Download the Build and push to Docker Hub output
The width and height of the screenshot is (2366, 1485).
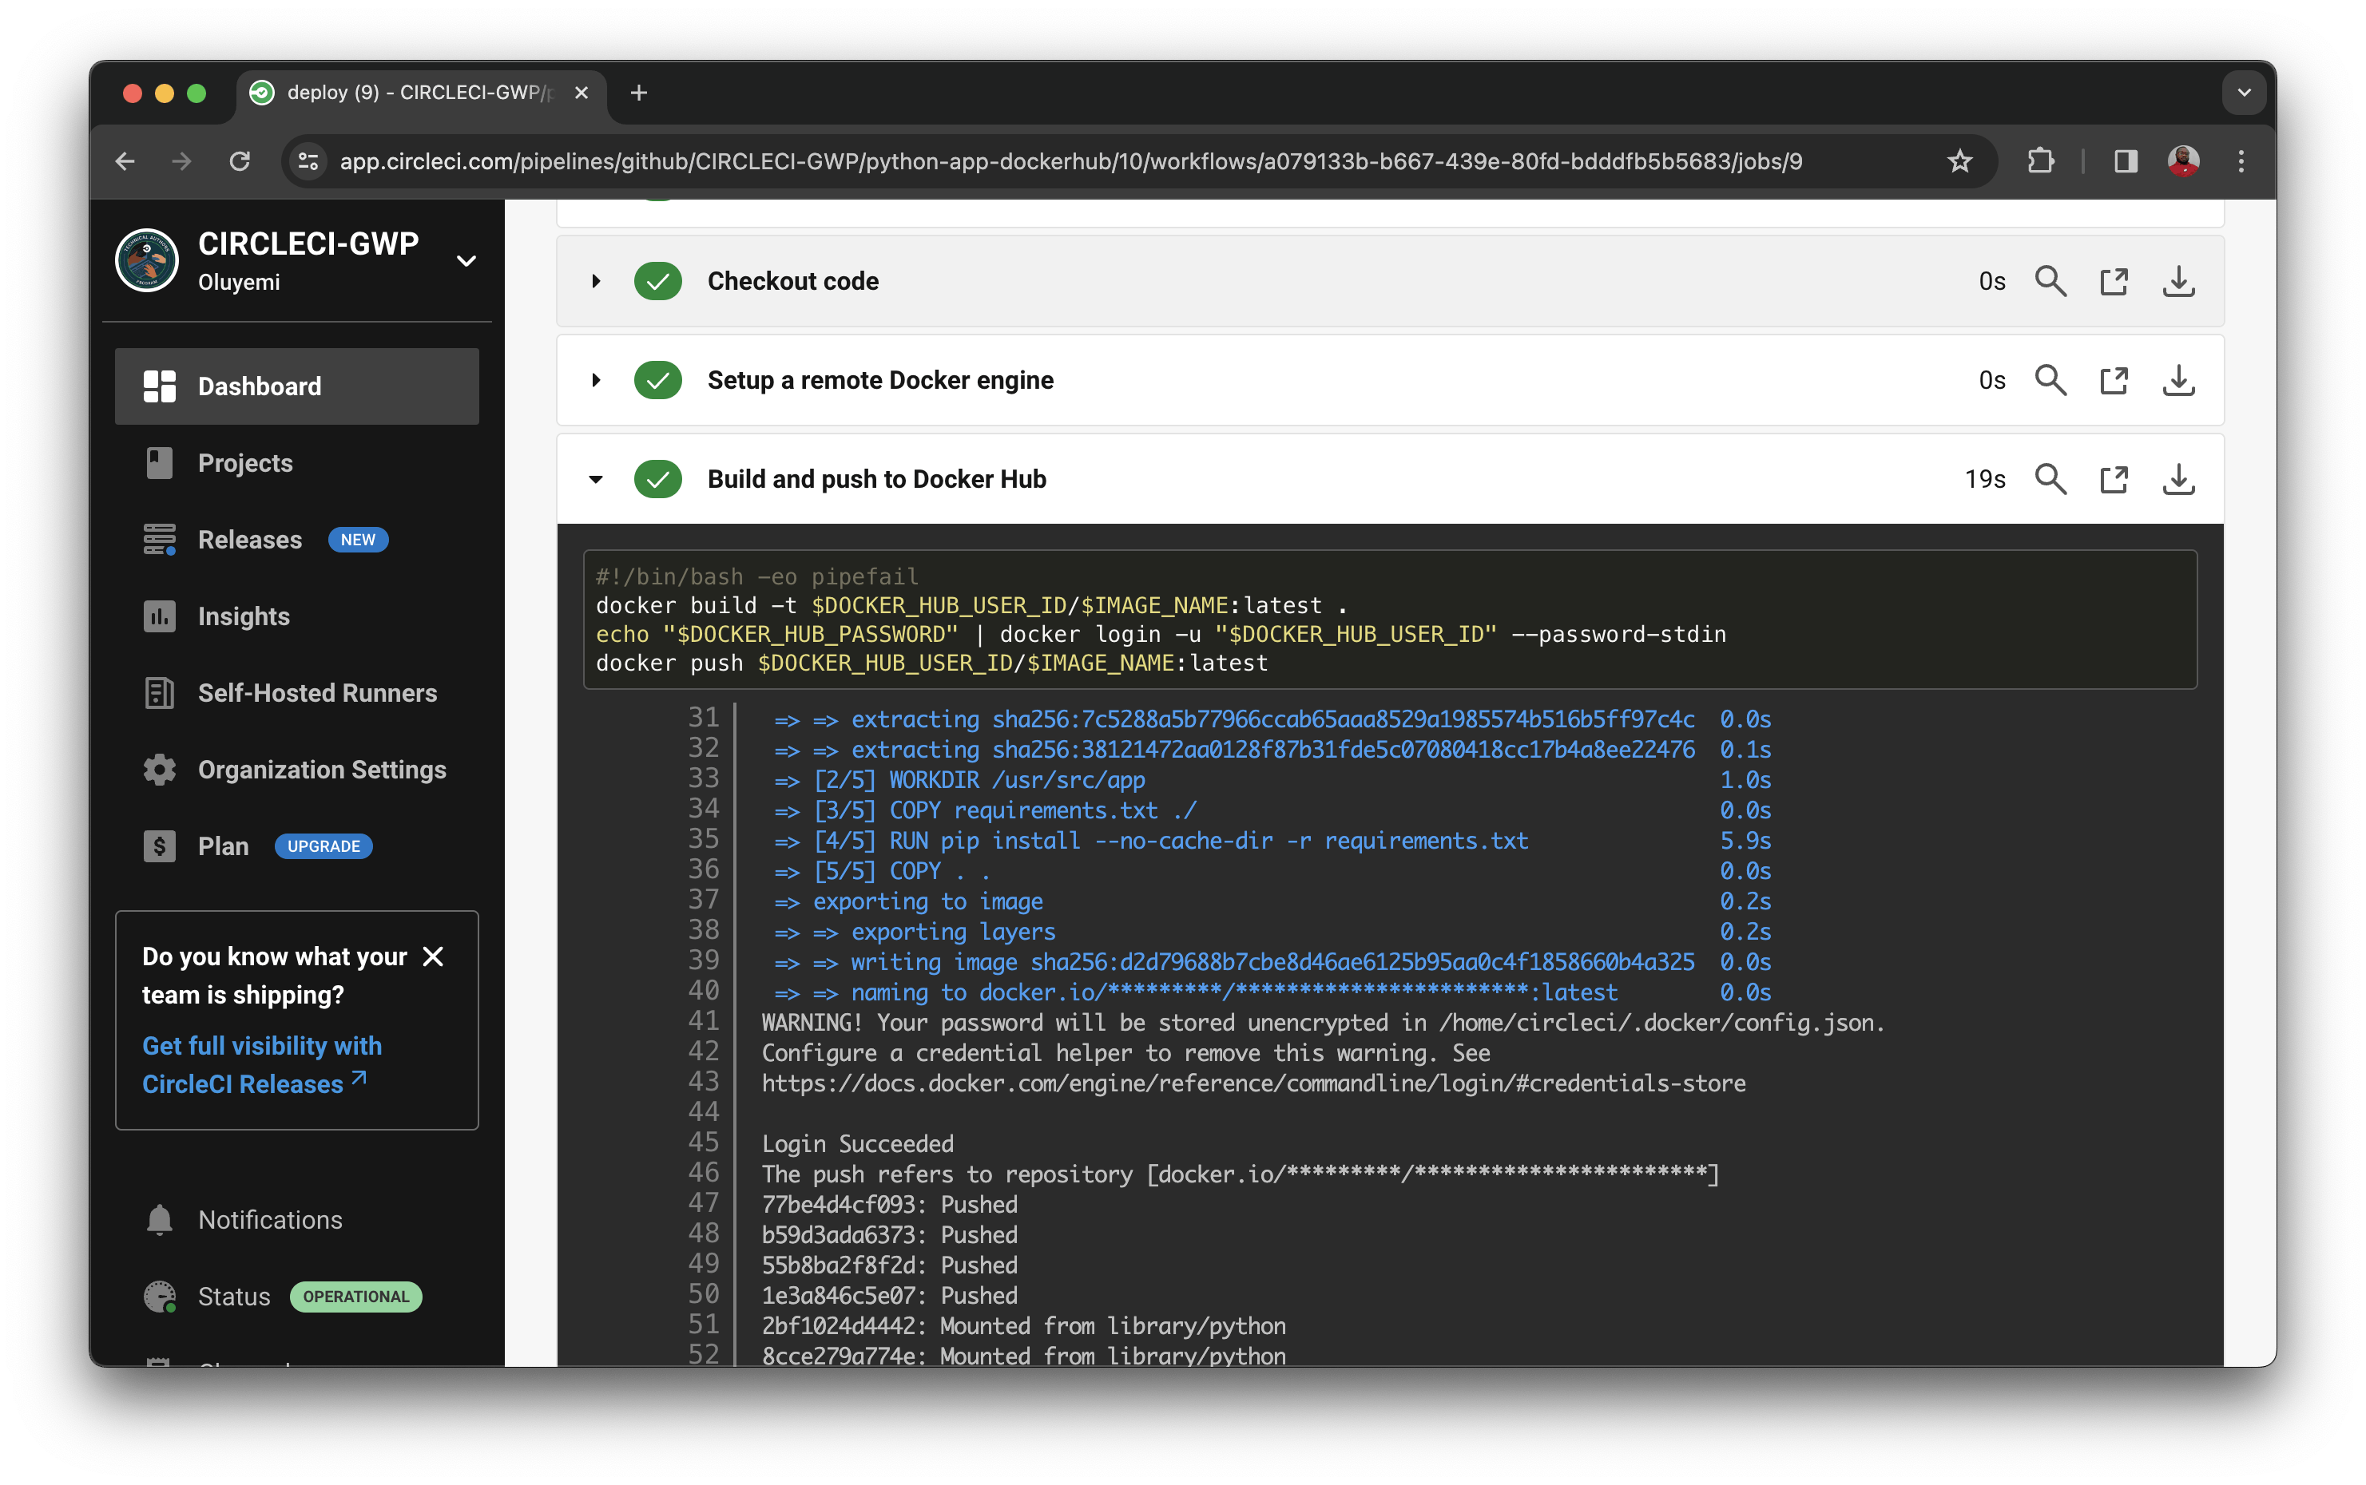(2178, 479)
